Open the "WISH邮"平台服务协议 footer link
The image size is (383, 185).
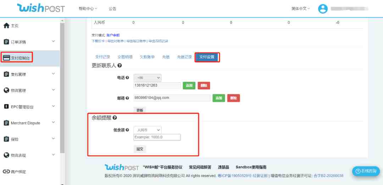click(x=162, y=167)
